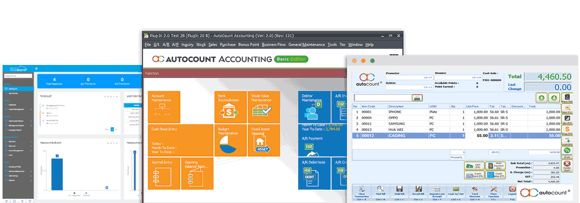The height and width of the screenshot is (203, 580).
Task: Open the Bonus Point menu
Action: pyautogui.click(x=249, y=45)
